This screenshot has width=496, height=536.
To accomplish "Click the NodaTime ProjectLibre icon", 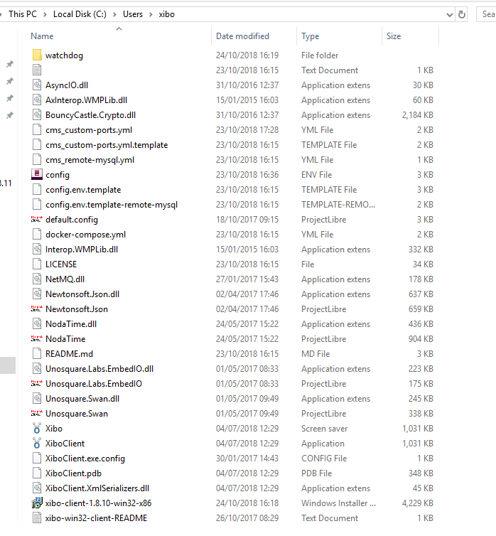I will pos(36,339).
